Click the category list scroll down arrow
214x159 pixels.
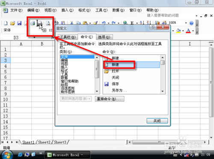(97, 91)
